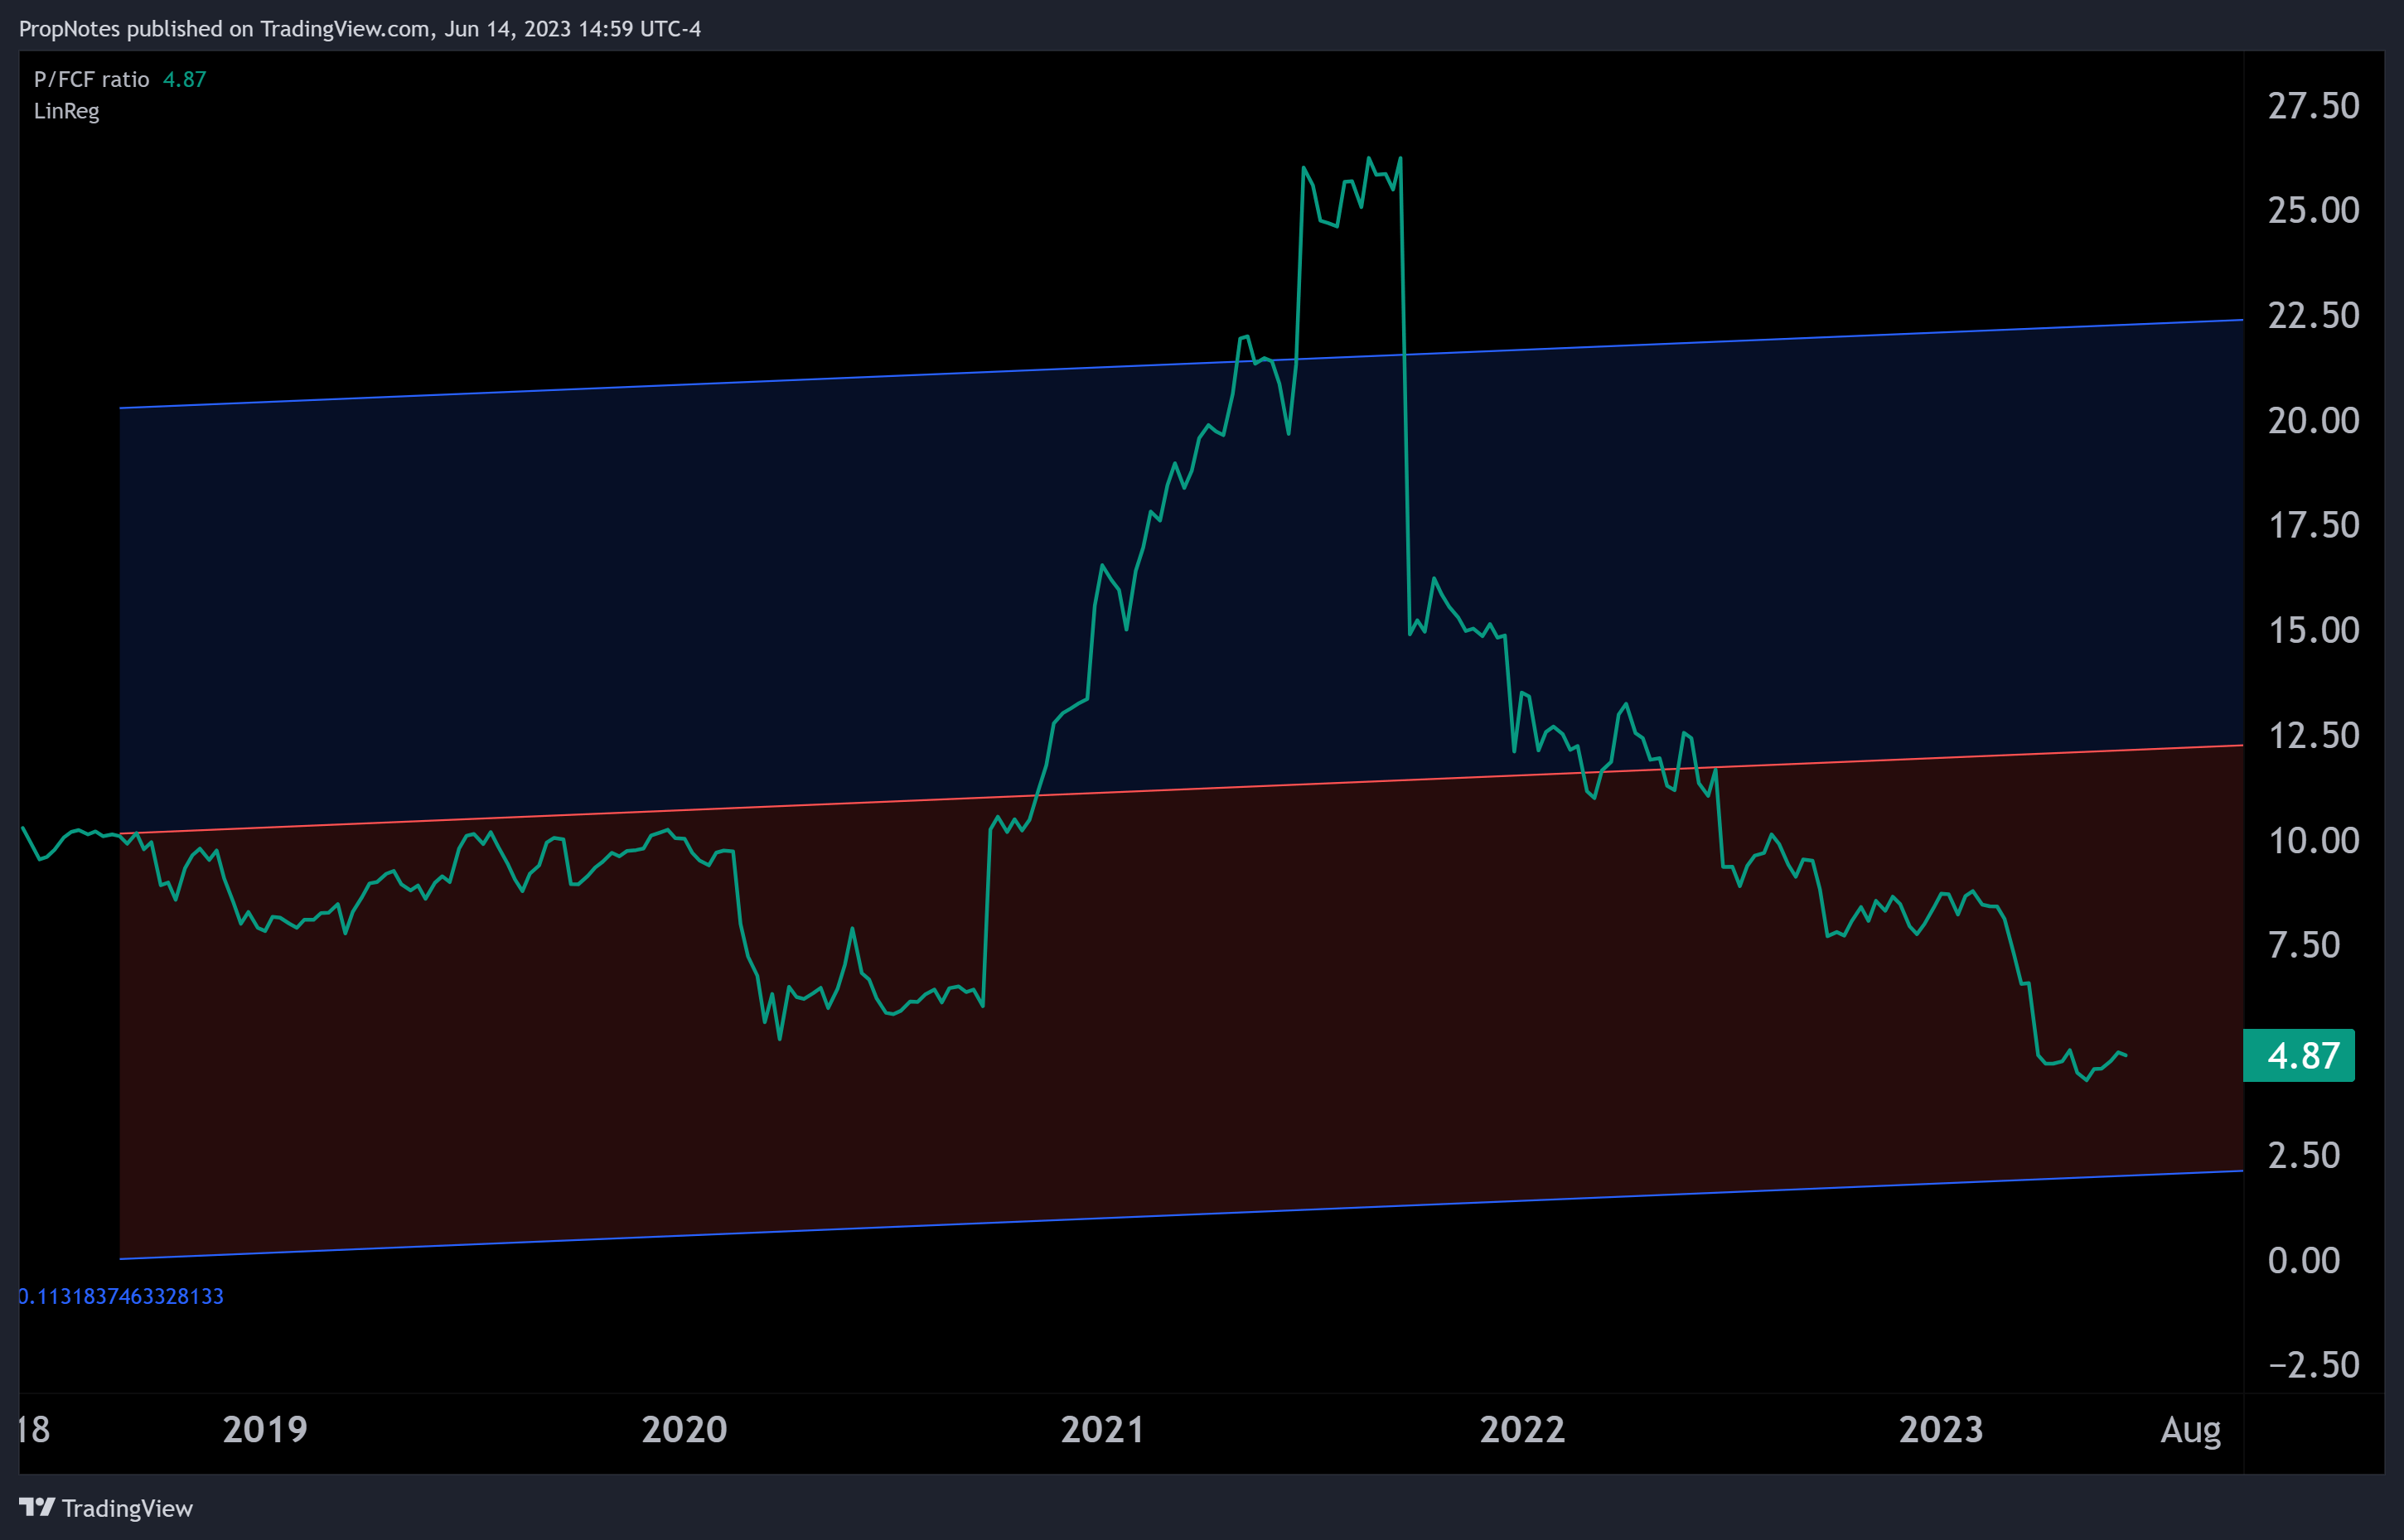Image resolution: width=2404 pixels, height=1540 pixels.
Task: Open the time axis range selector
Action: pos(1201,1428)
